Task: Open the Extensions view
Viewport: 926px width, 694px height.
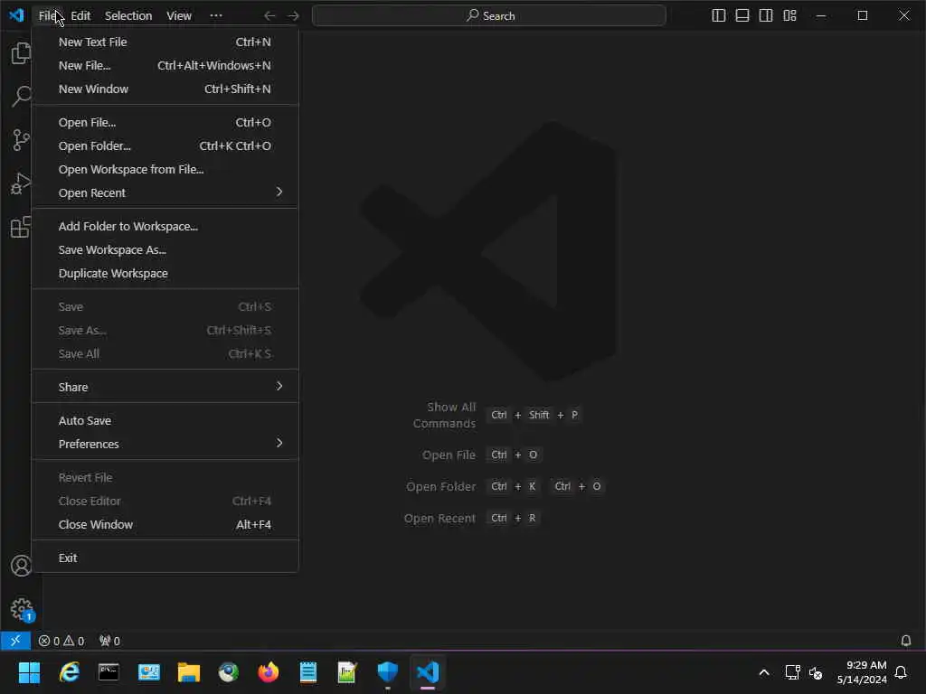Action: click(x=22, y=227)
